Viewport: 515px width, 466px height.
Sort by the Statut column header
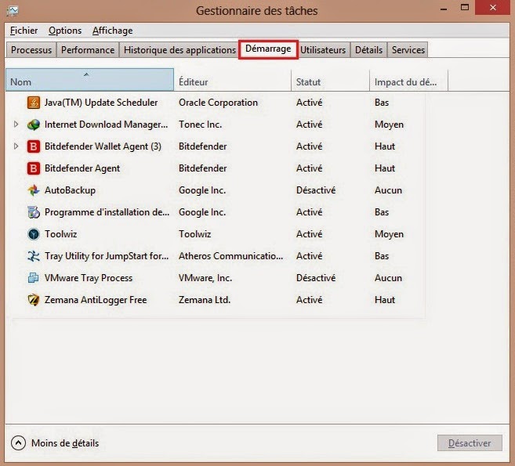pyautogui.click(x=331, y=80)
